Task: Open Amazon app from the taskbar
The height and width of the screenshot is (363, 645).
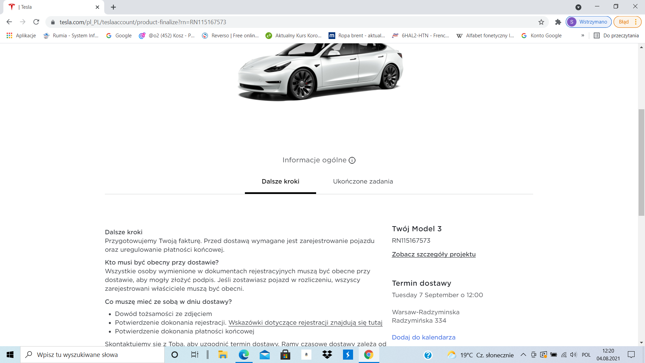Action: click(306, 355)
